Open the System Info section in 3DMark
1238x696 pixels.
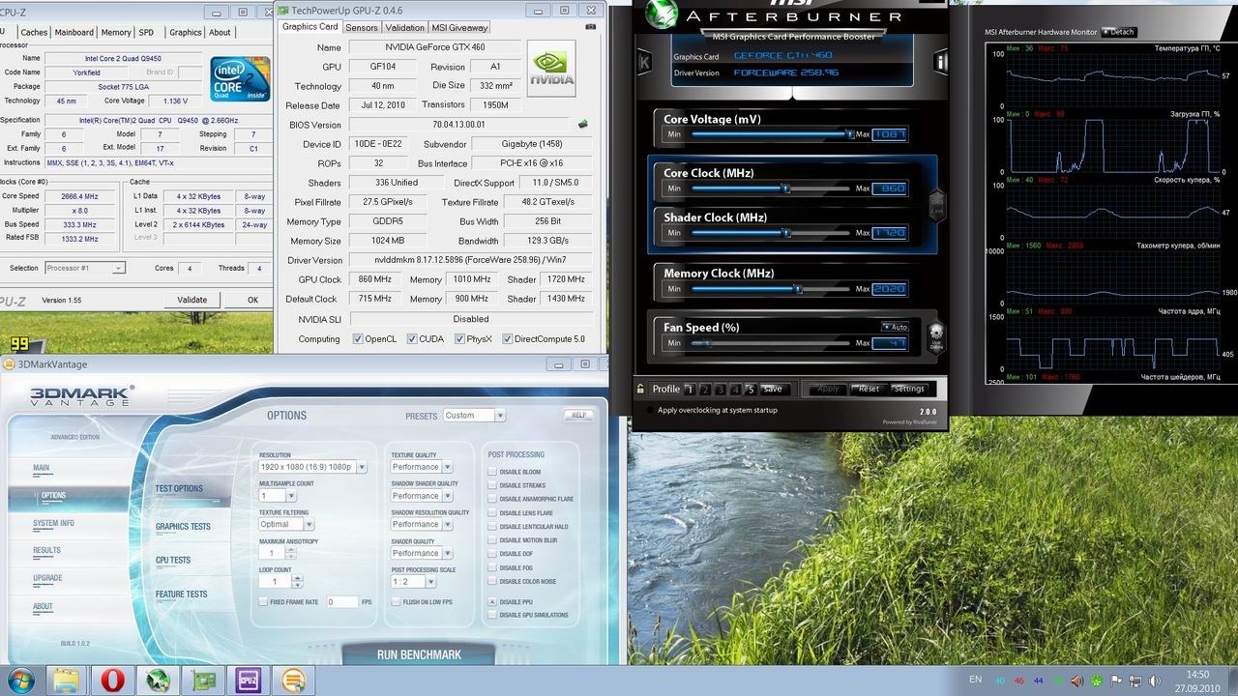[x=53, y=523]
